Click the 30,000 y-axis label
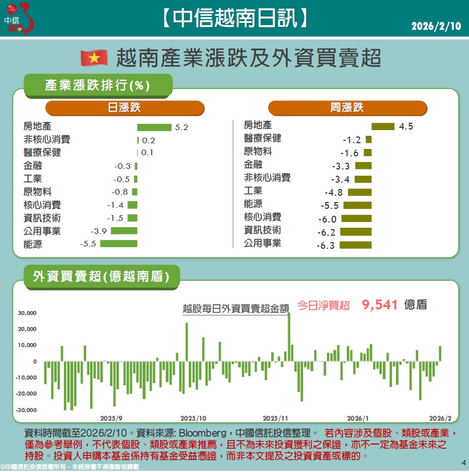Viewport: 469px width, 472px height. tap(27, 313)
